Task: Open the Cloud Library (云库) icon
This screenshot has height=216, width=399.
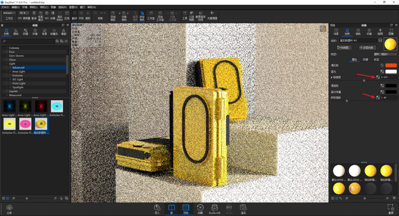Action: (10, 209)
